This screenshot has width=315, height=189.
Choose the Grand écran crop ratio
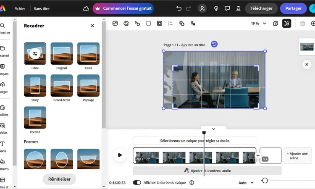(62, 86)
